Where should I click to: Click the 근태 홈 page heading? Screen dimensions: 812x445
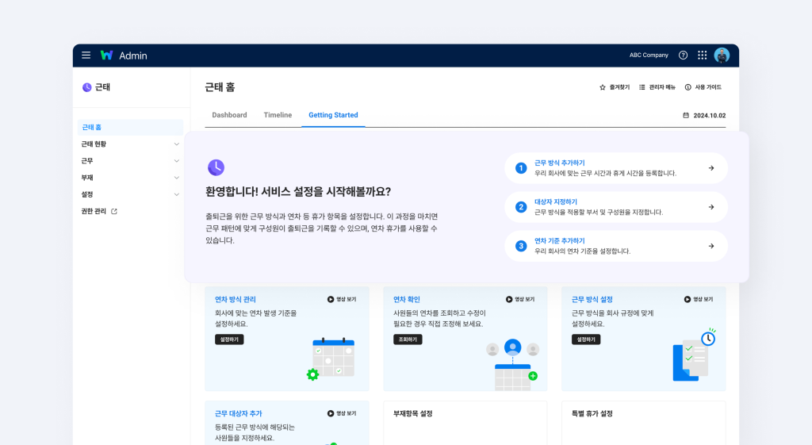click(220, 87)
